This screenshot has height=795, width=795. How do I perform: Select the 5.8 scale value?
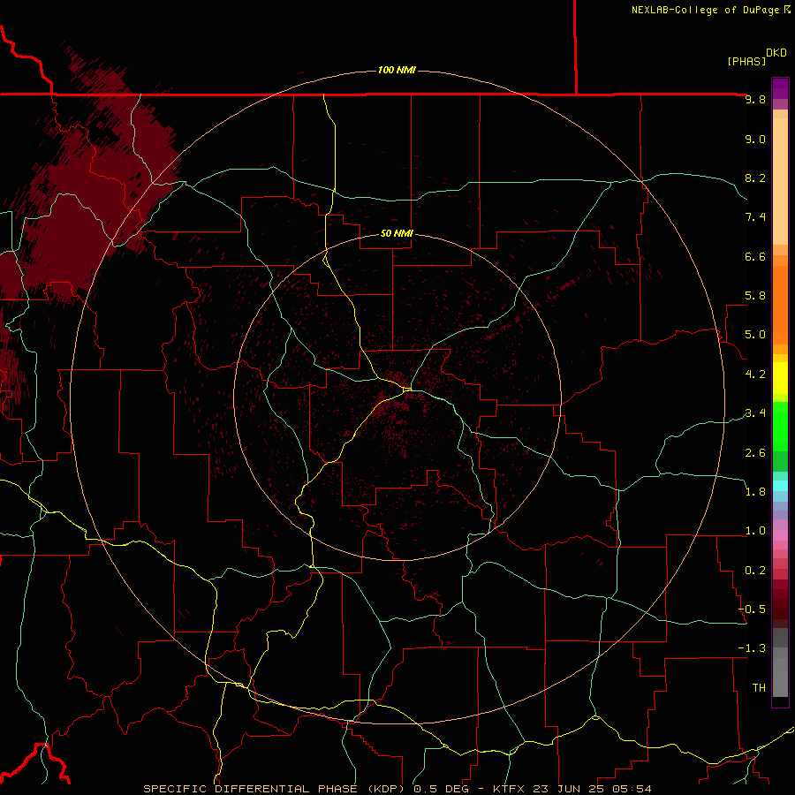755,296
